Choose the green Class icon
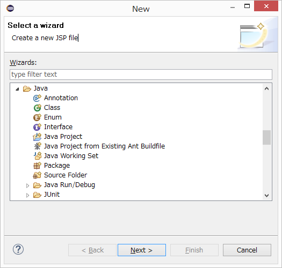282x268 pixels. point(37,108)
